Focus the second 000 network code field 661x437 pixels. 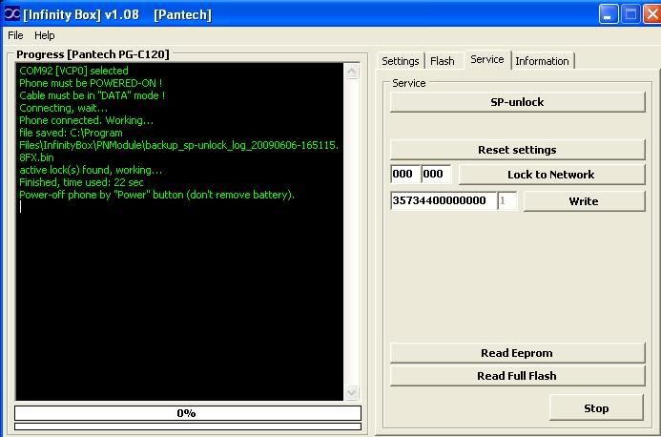[x=436, y=174]
